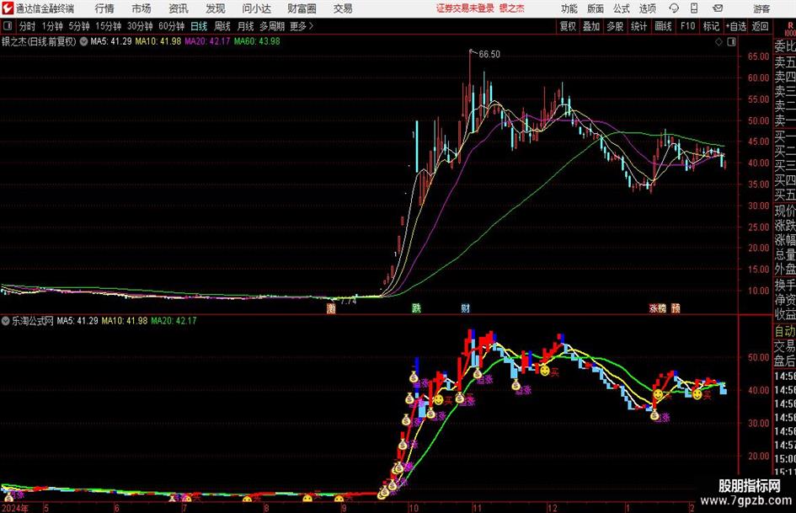Click the blue 财 event marker
The image size is (796, 513).
pyautogui.click(x=465, y=308)
